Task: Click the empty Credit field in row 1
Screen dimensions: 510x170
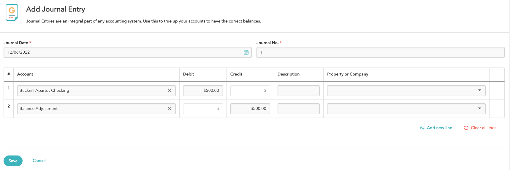Action: pos(250,91)
